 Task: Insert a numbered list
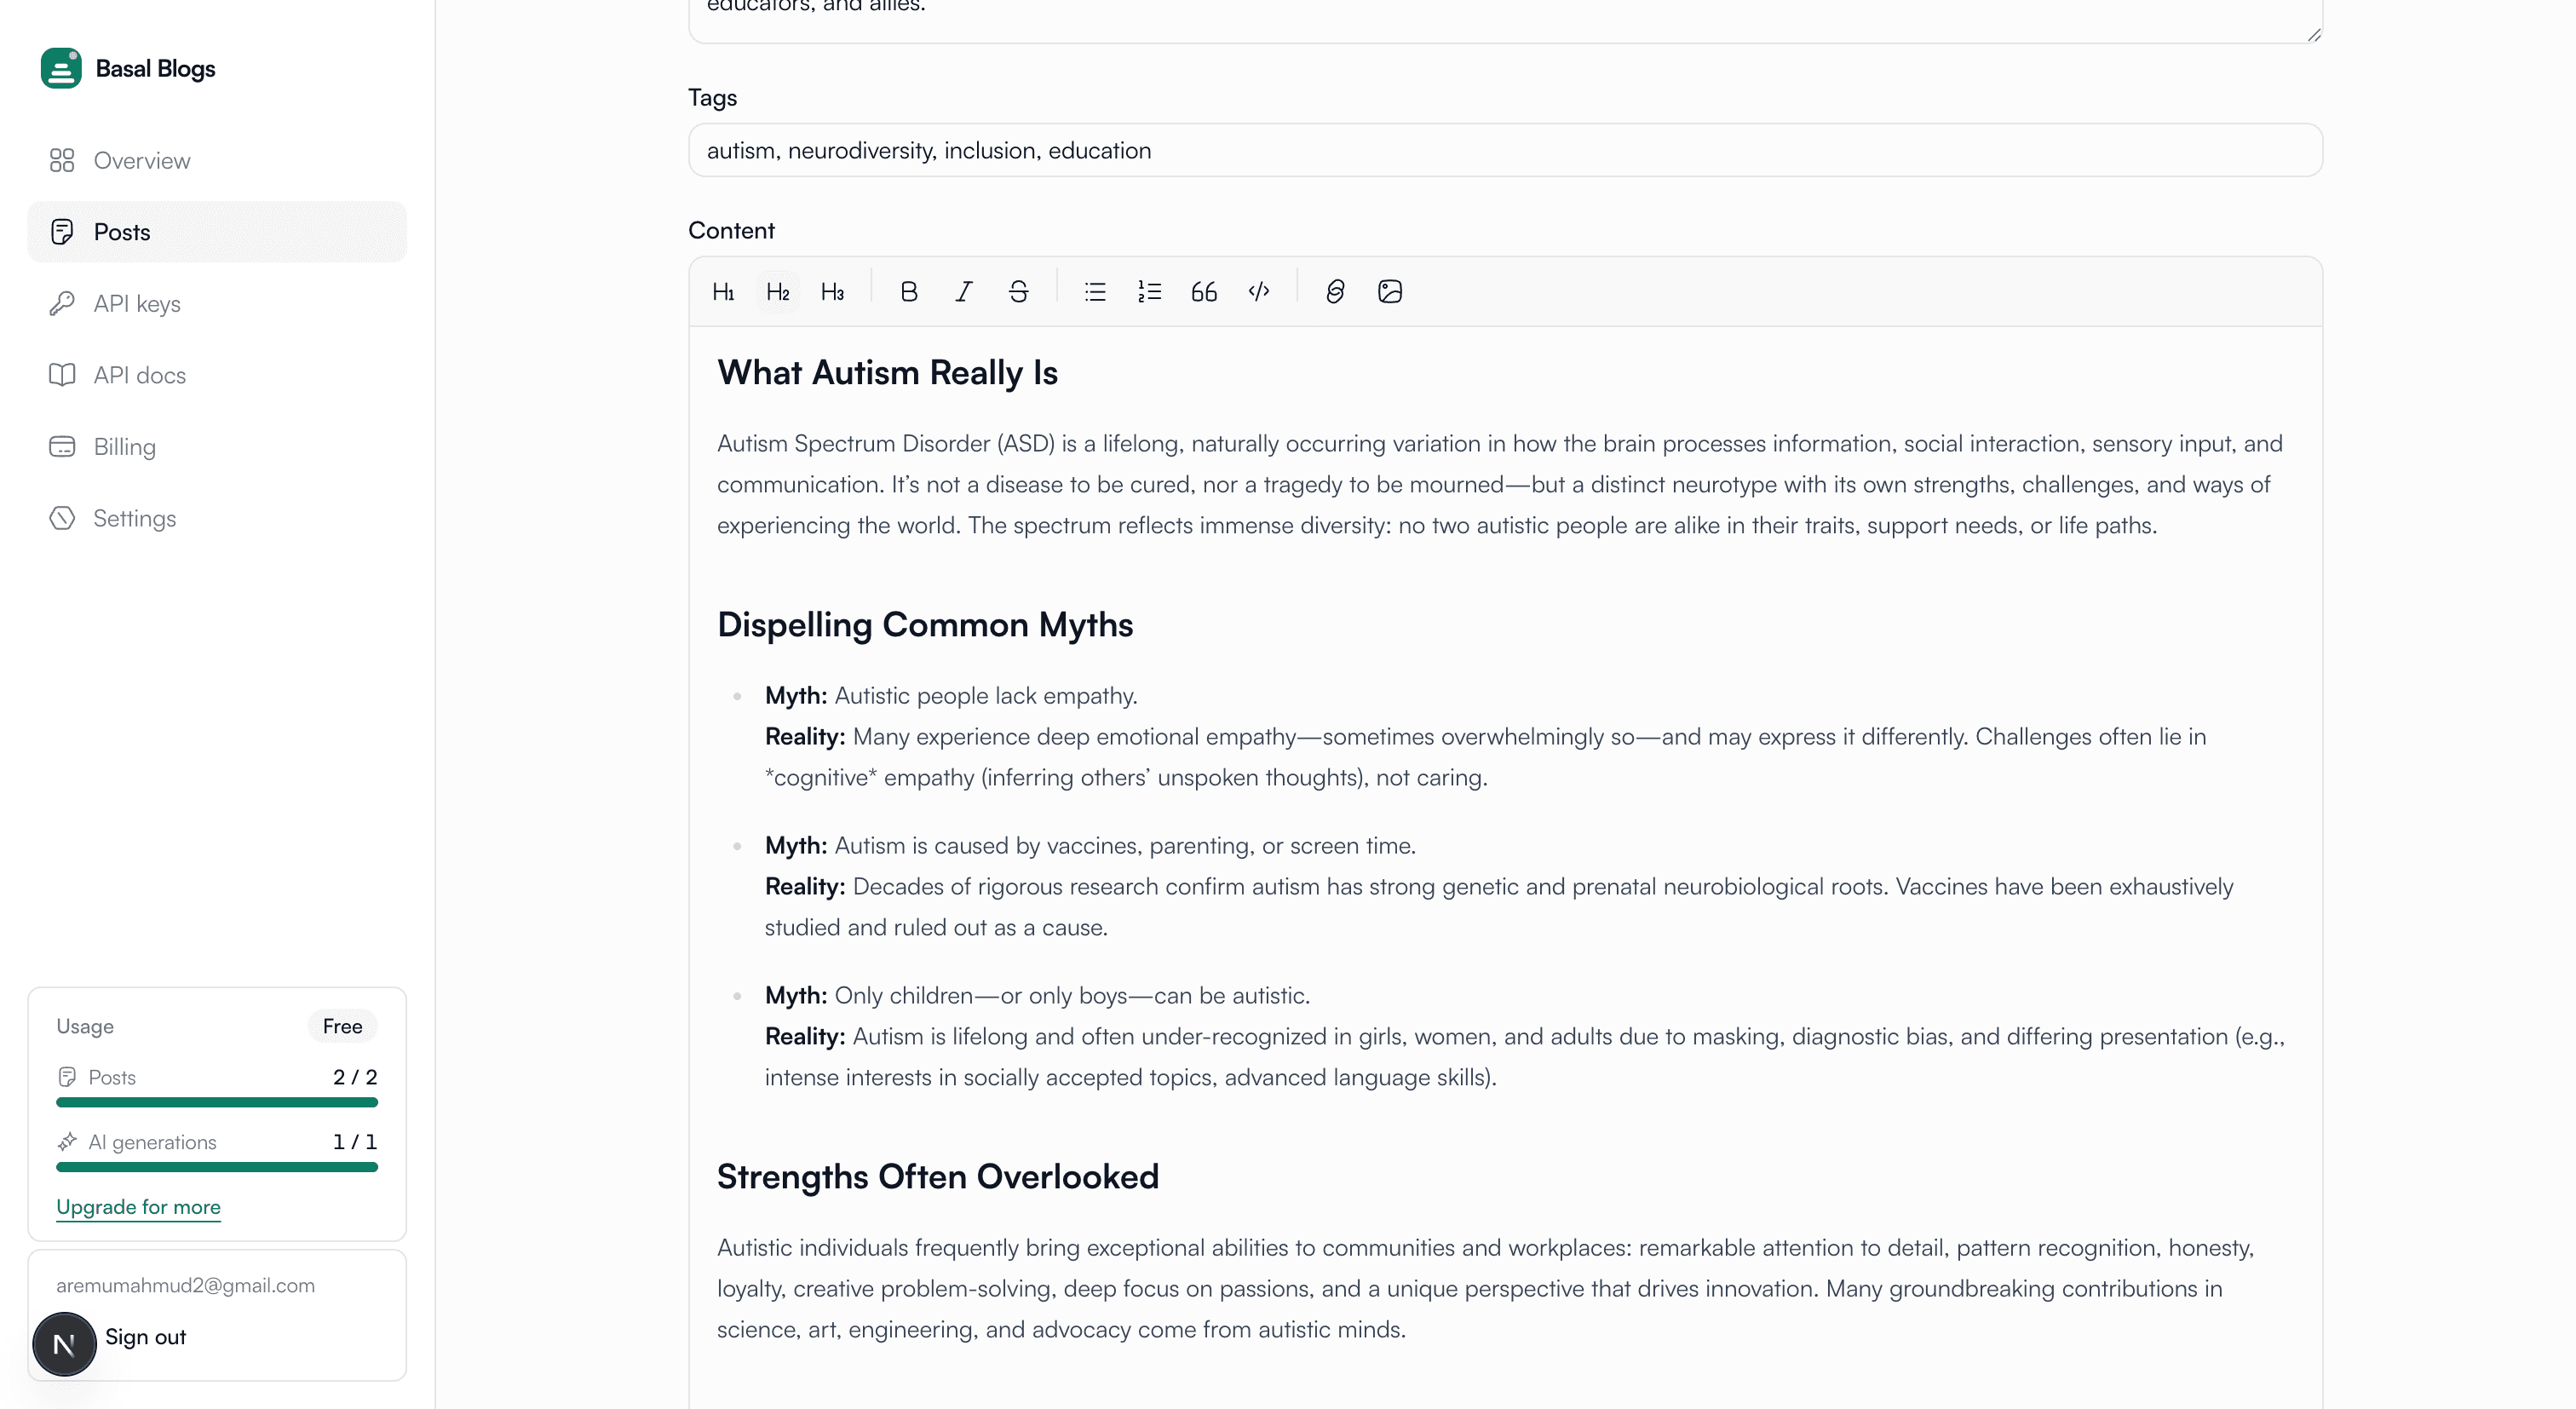[1149, 291]
